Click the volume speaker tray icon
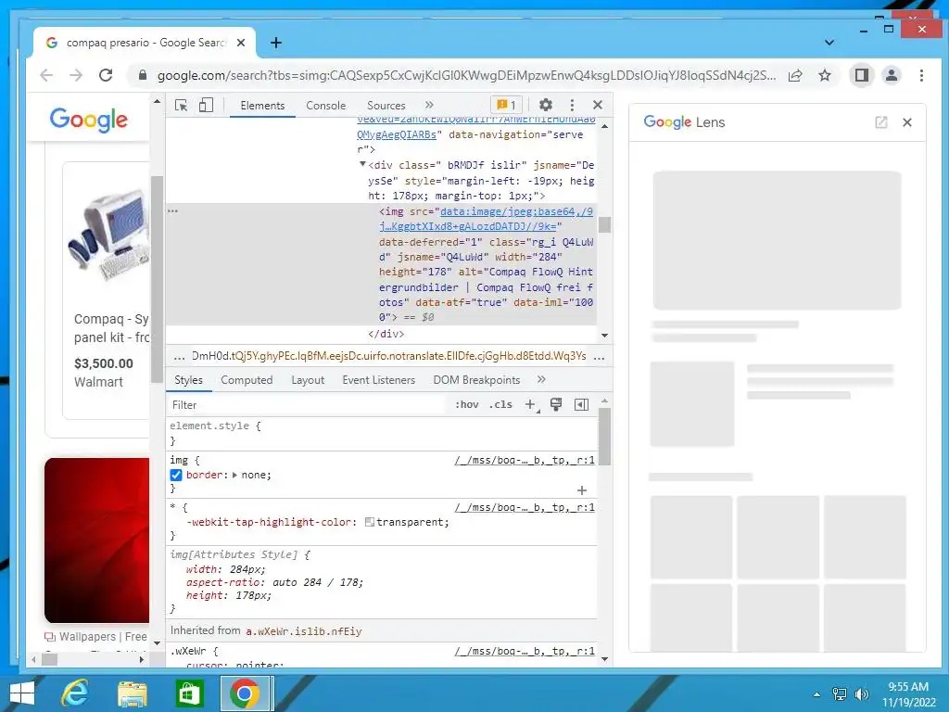Viewport: 949px width, 712px height. pyautogui.click(x=861, y=693)
